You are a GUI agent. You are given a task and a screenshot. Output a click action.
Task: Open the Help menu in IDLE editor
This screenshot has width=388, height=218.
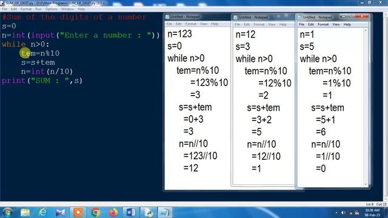[x=81, y=9]
